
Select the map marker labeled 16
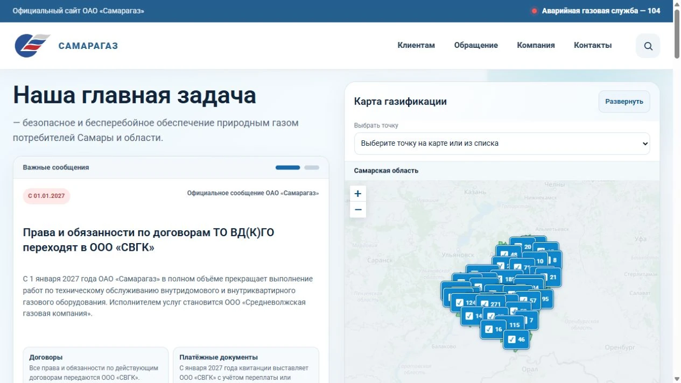494,329
